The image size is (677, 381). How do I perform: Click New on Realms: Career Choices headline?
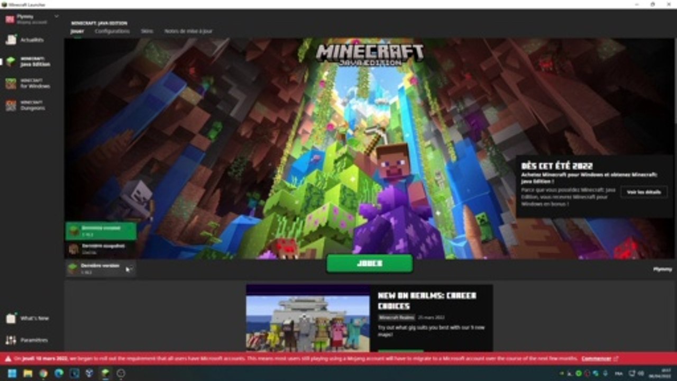click(427, 301)
